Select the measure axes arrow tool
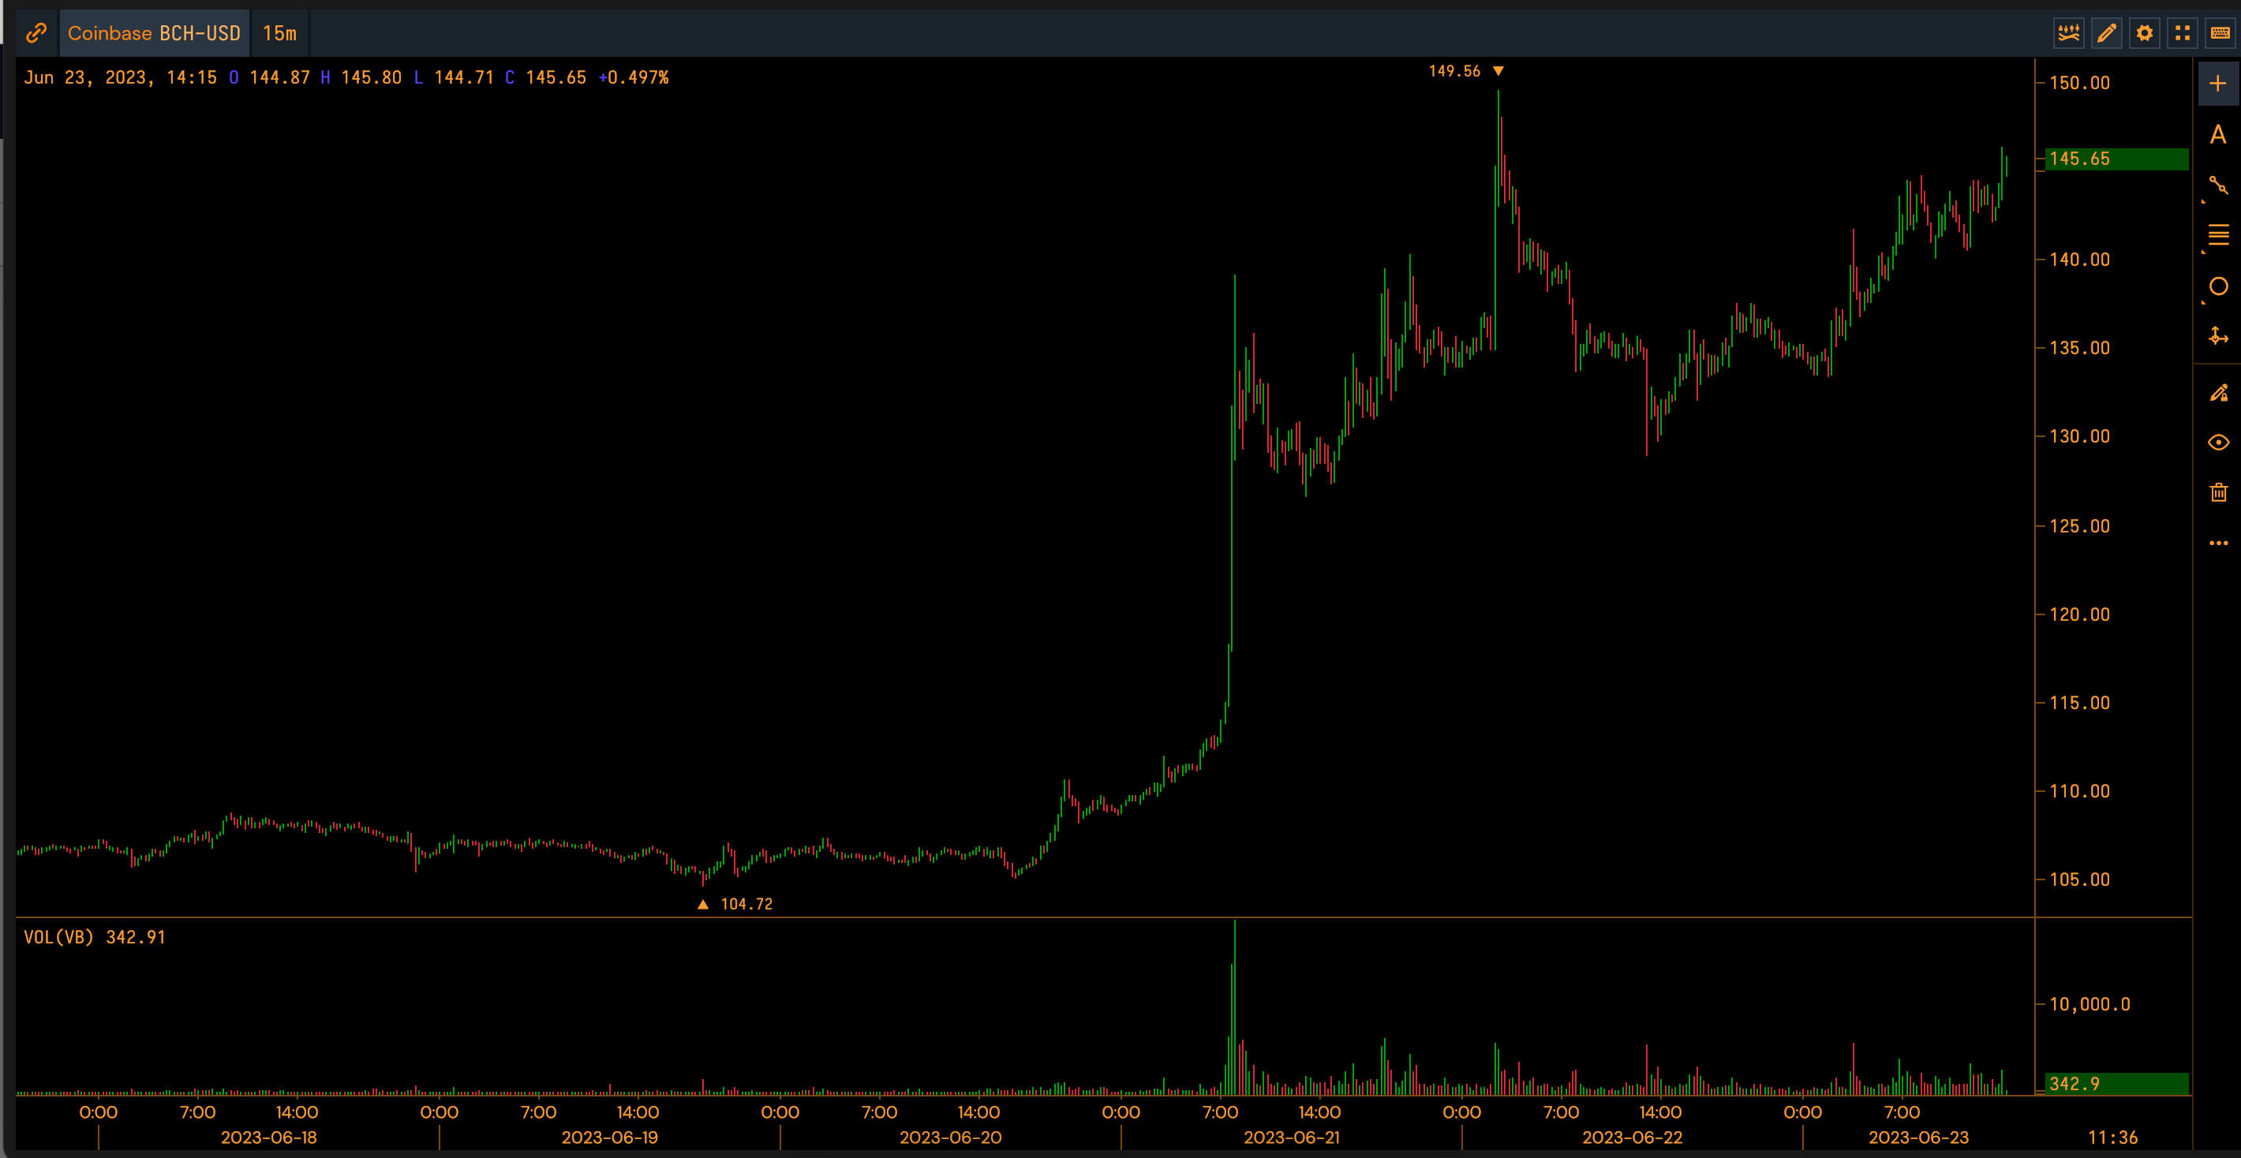 [x=2218, y=335]
